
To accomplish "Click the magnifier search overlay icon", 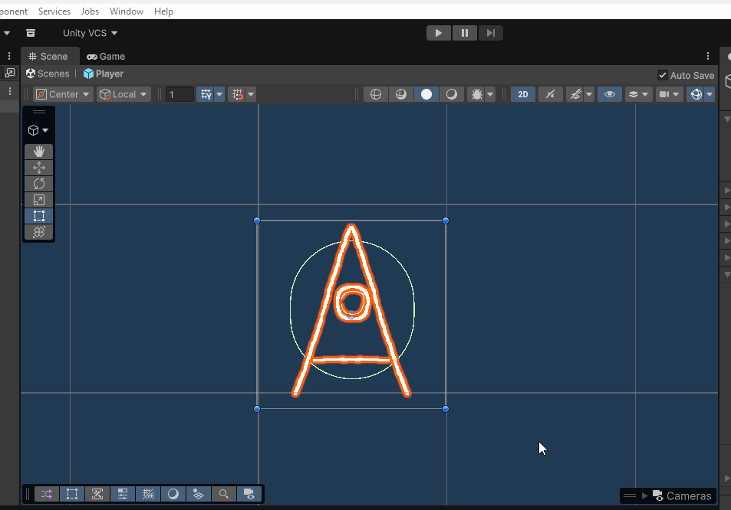I will pyautogui.click(x=224, y=494).
